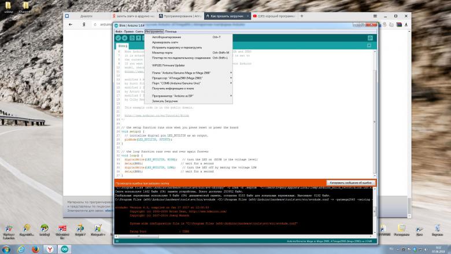The width and height of the screenshot is (451, 254).
Task: Open the Serial Monitor magnifier icon
Action: pos(370,38)
